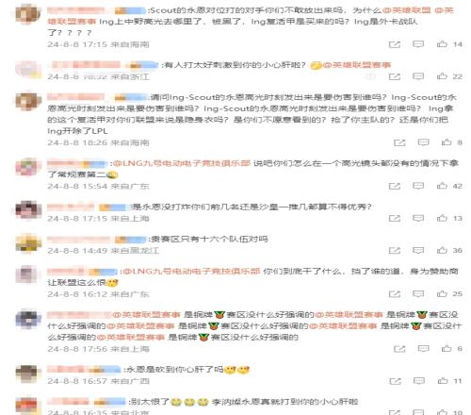
Task: Open @LNG九号电动电子竞技俱乐部 mention in 15:54 comment
Action: coord(182,163)
